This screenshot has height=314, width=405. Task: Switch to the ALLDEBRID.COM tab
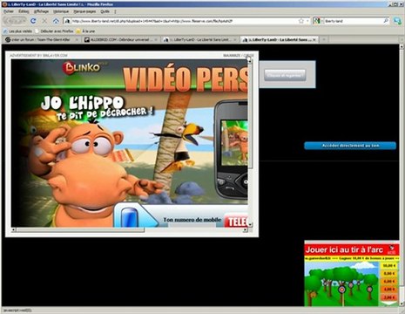(x=120, y=39)
